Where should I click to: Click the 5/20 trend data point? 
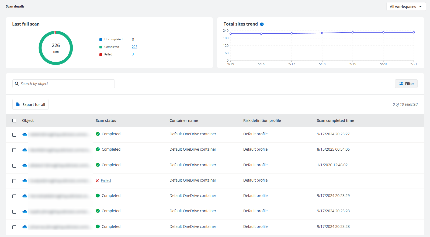click(x=383, y=32)
